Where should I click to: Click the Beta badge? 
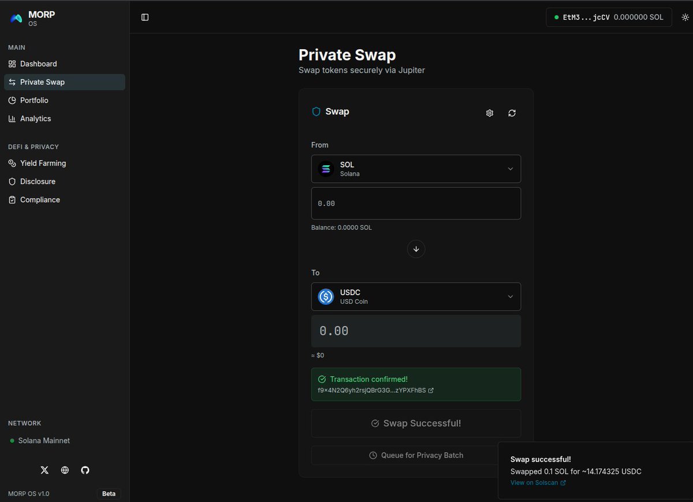pos(109,494)
